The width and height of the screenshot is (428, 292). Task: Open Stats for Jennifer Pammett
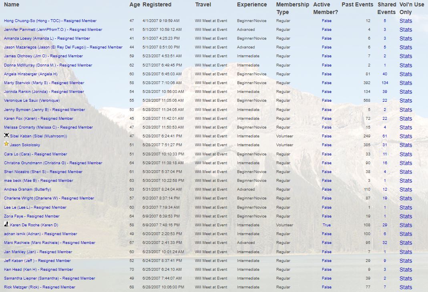(x=406, y=30)
